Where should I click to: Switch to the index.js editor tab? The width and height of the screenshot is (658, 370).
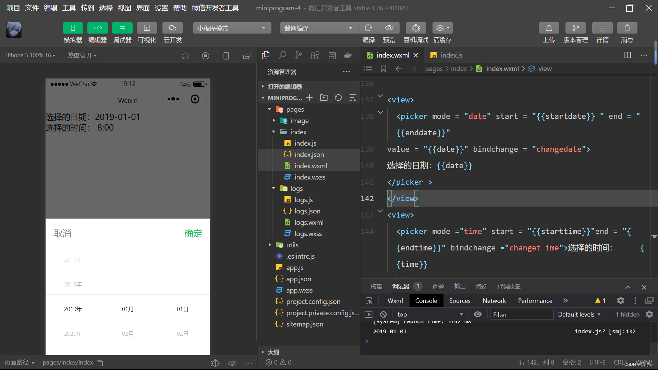pos(451,55)
